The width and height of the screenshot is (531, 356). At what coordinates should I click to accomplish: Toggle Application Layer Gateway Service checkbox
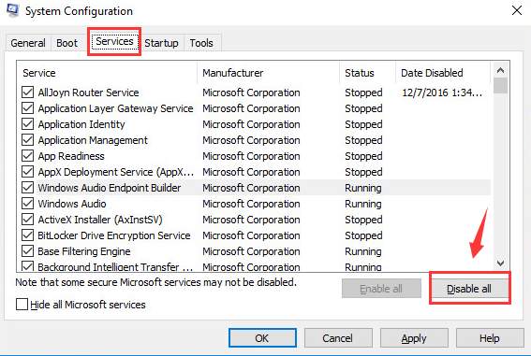tap(27, 108)
